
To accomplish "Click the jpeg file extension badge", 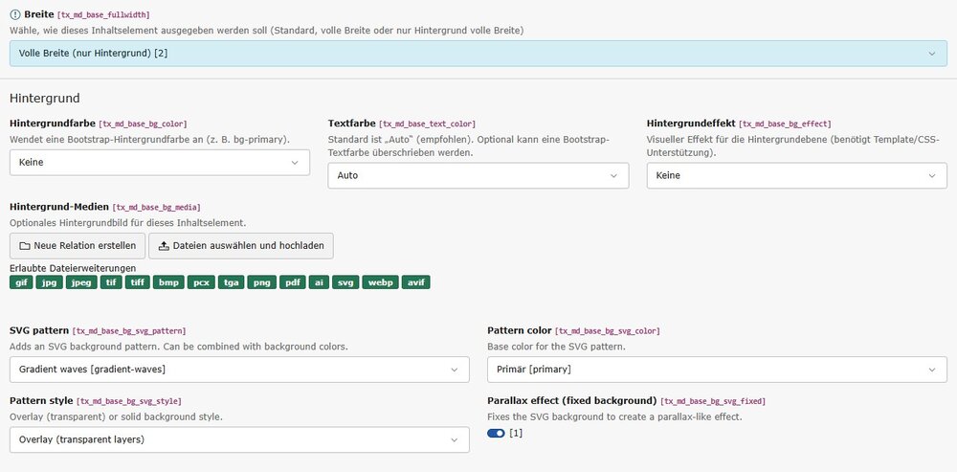I will 81,282.
